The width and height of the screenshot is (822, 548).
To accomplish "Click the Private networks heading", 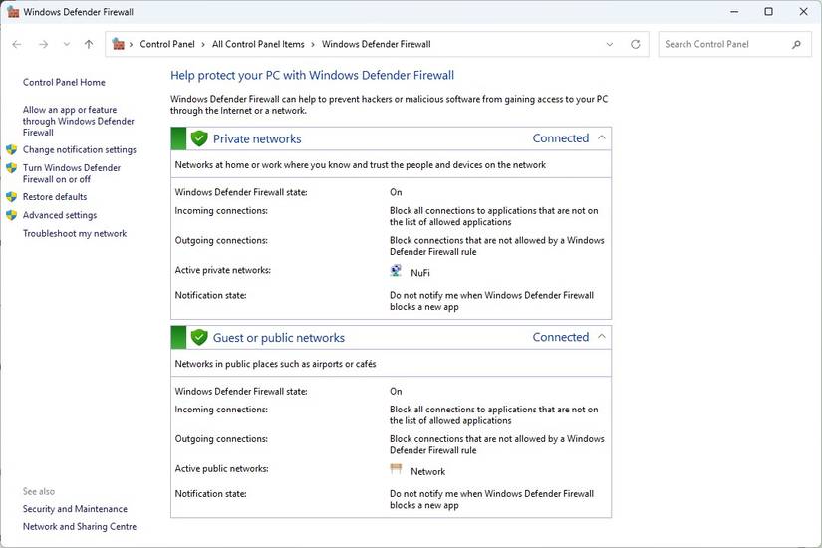I will [x=257, y=138].
